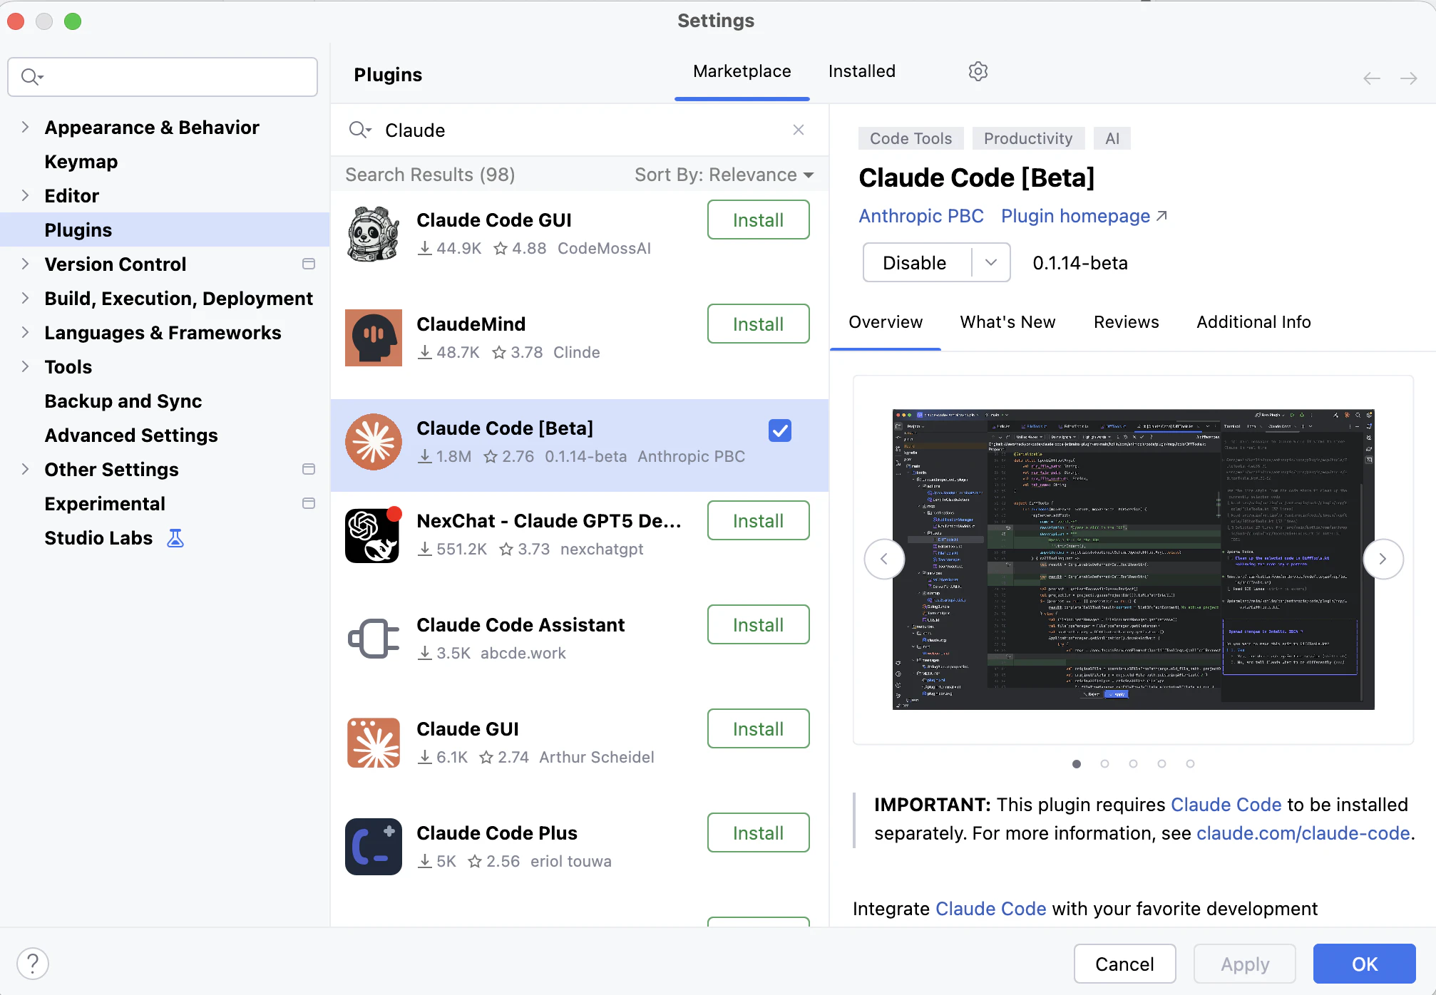This screenshot has height=995, width=1436.
Task: Expand Languages & Frameworks section
Action: tap(26, 332)
